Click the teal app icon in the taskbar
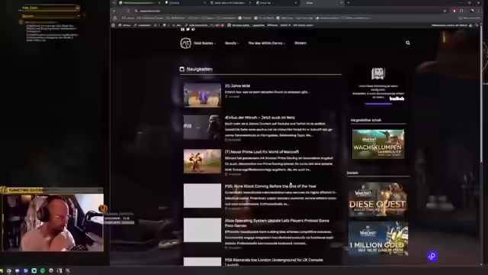Image resolution: width=488 pixels, height=275 pixels. 34,270
